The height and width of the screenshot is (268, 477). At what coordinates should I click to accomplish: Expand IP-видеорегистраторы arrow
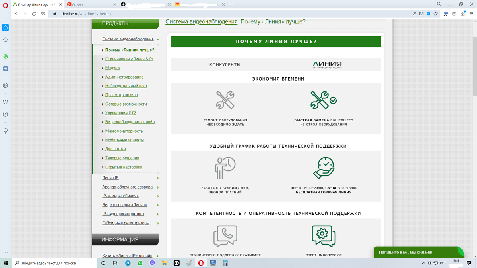coord(158,214)
